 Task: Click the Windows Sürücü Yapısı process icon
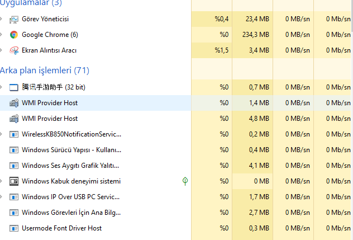[14, 150]
